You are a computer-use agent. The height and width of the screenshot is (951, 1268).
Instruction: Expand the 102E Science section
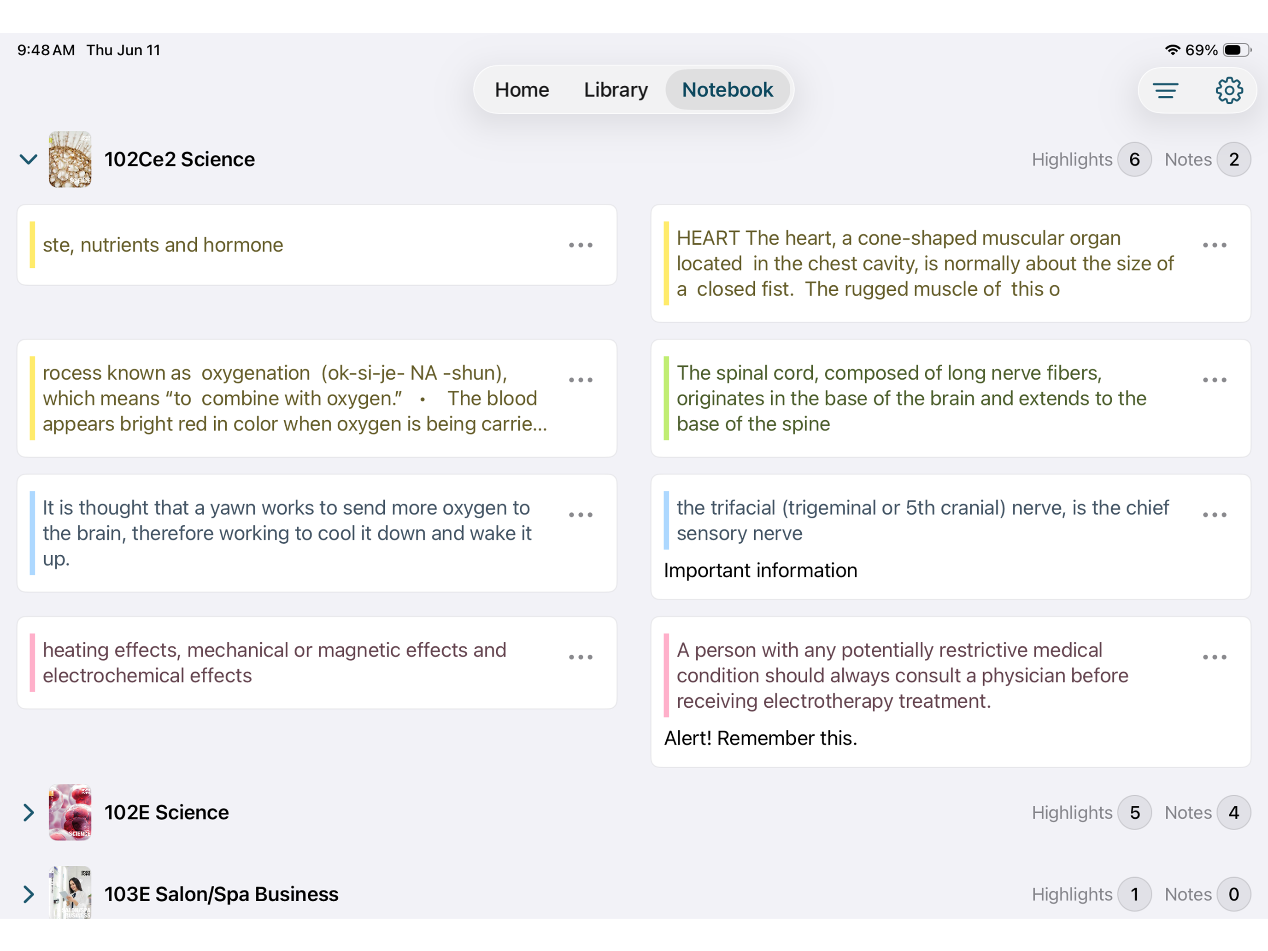28,813
